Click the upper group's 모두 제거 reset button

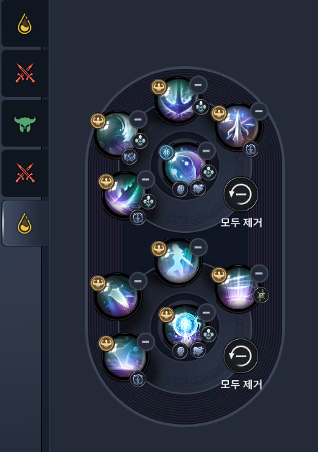pyautogui.click(x=241, y=194)
